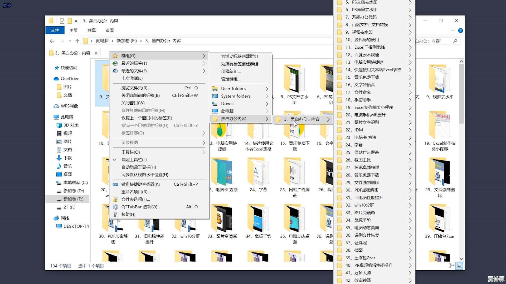Click the help question mark icon in menu

click(x=115, y=214)
